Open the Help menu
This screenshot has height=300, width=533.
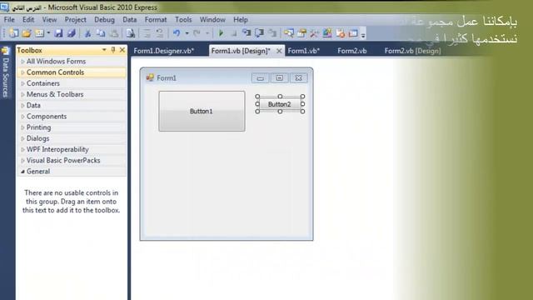coord(241,20)
